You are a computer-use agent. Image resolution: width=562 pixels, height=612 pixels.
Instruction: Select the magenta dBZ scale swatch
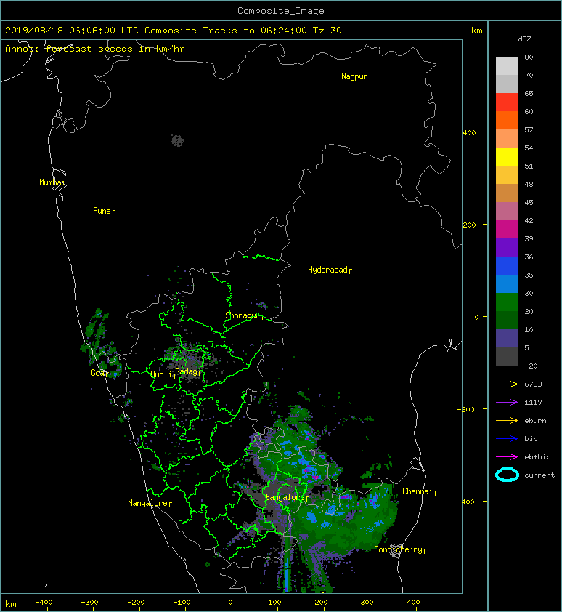click(x=507, y=229)
